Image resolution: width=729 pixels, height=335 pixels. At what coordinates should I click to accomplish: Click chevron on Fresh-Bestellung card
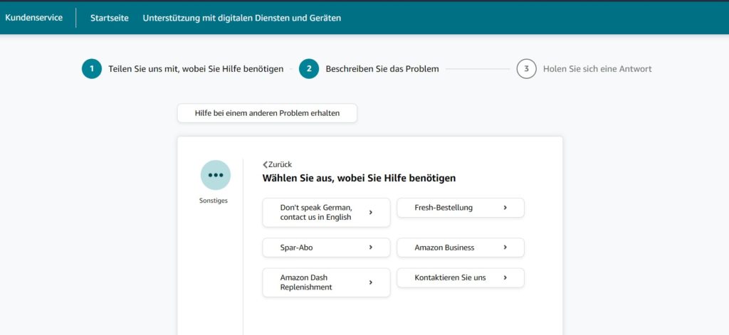[x=505, y=208]
